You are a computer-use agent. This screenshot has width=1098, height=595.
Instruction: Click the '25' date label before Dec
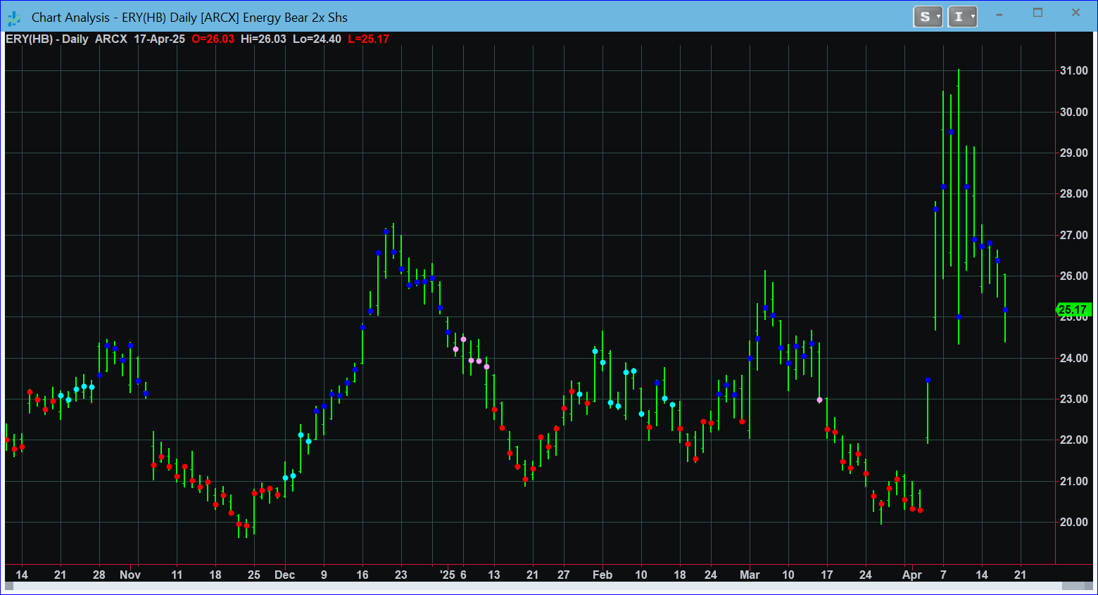coord(254,575)
